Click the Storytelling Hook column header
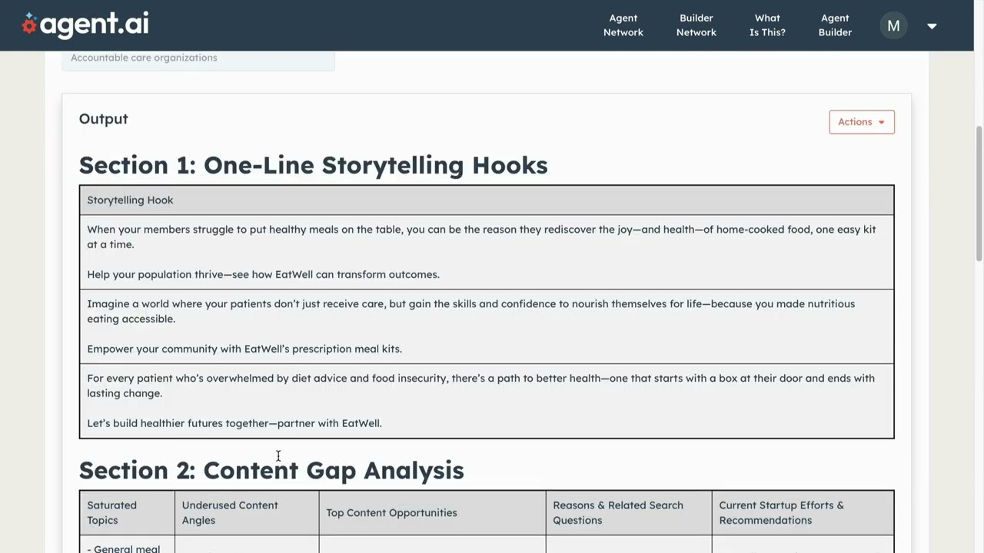 coord(487,200)
